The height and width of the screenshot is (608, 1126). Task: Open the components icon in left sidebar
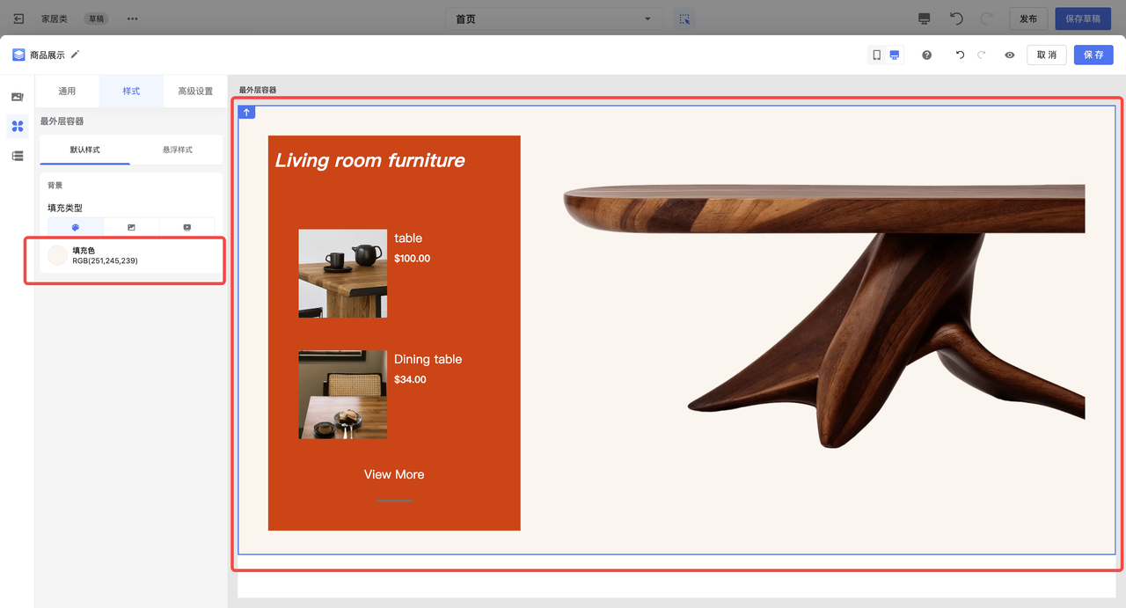(18, 126)
